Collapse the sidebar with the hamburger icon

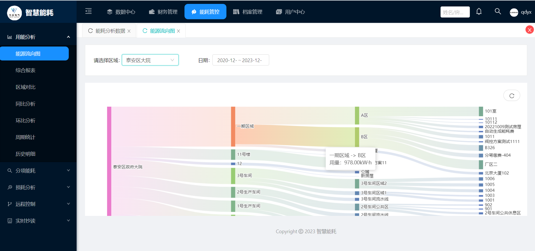(x=88, y=11)
